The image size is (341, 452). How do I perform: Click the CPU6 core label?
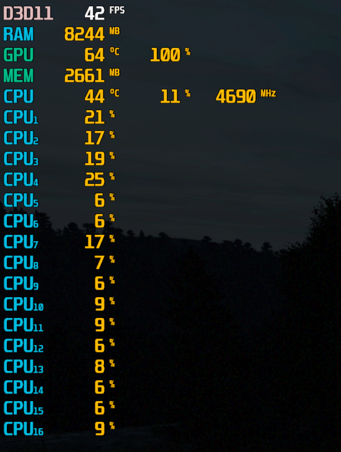click(x=21, y=221)
